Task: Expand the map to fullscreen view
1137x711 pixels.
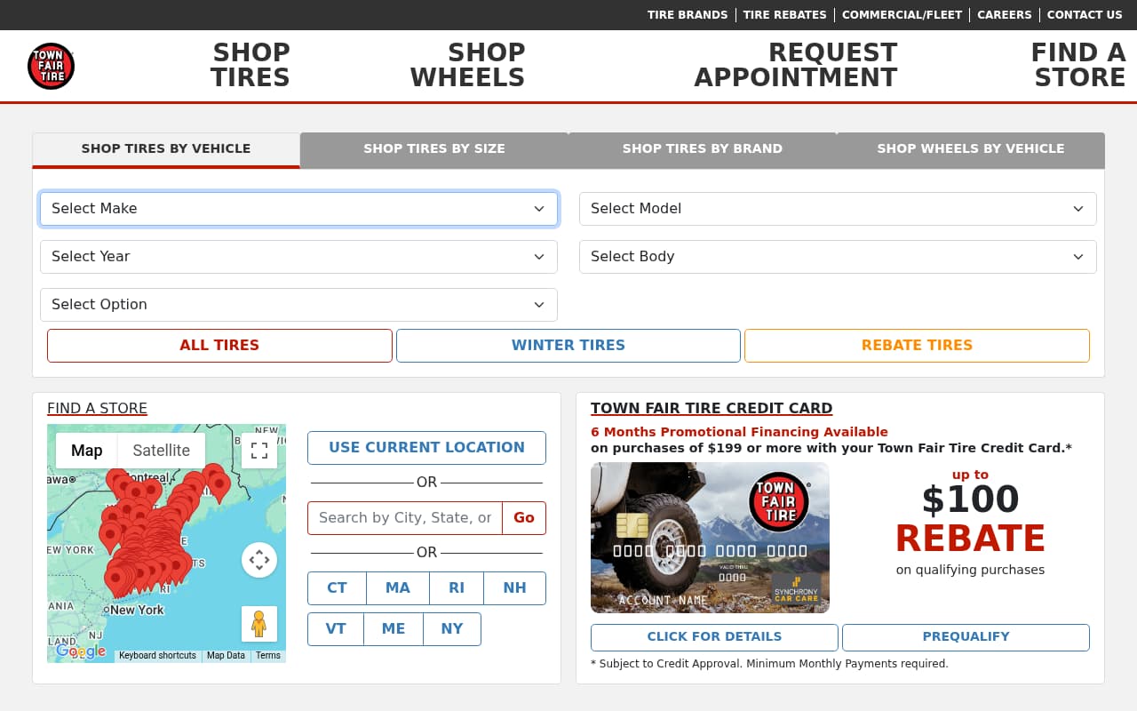Action: 258,451
